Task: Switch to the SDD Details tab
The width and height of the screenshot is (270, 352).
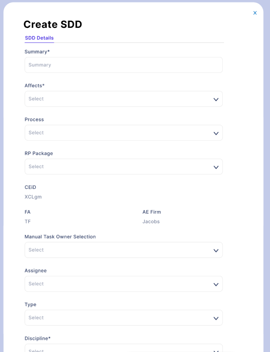Action: point(39,38)
